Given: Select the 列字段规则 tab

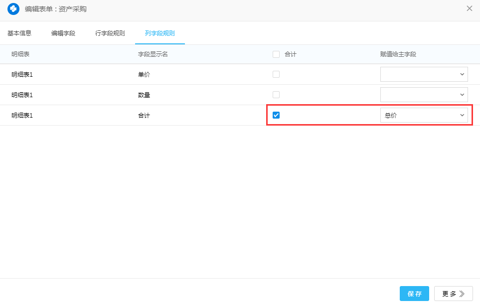Looking at the screenshot, I should click(x=160, y=33).
